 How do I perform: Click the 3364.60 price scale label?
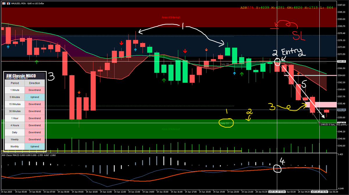[342, 75]
